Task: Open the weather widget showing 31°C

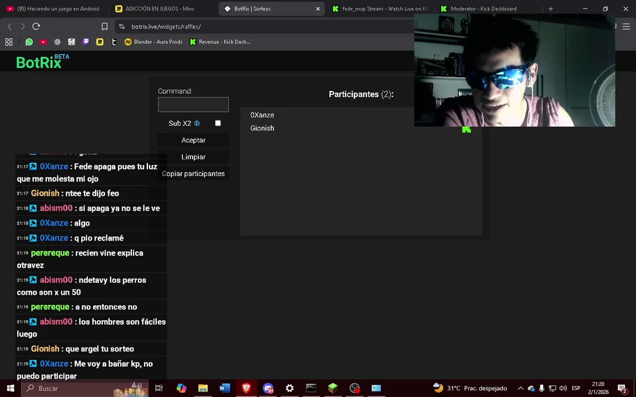Action: [x=470, y=388]
